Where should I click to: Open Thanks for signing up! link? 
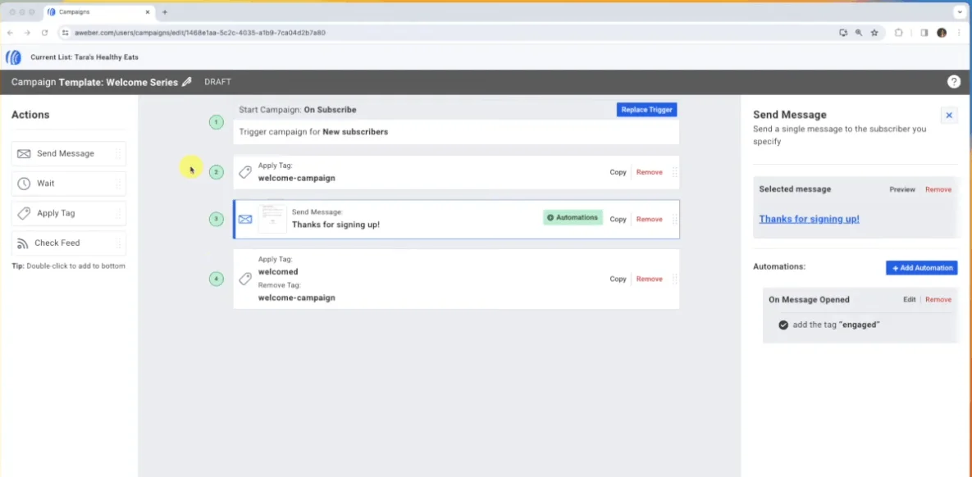[x=809, y=219]
